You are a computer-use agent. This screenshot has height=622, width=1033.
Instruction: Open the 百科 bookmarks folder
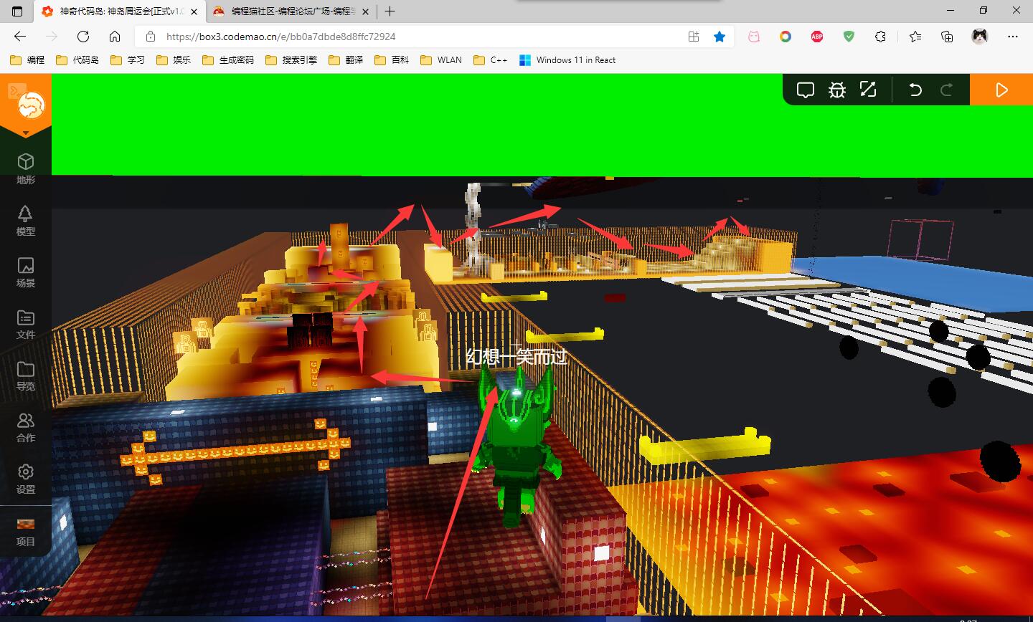coord(392,60)
